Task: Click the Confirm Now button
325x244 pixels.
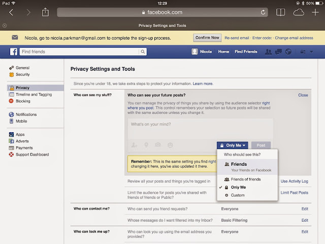Action: (207, 38)
